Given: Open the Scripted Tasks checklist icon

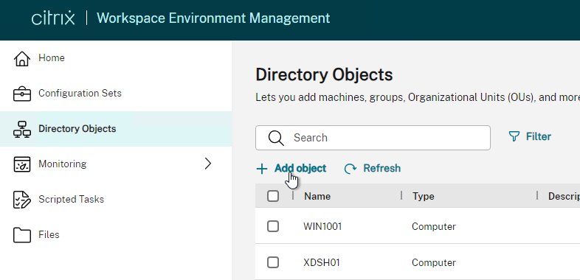Looking at the screenshot, I should [22, 200].
